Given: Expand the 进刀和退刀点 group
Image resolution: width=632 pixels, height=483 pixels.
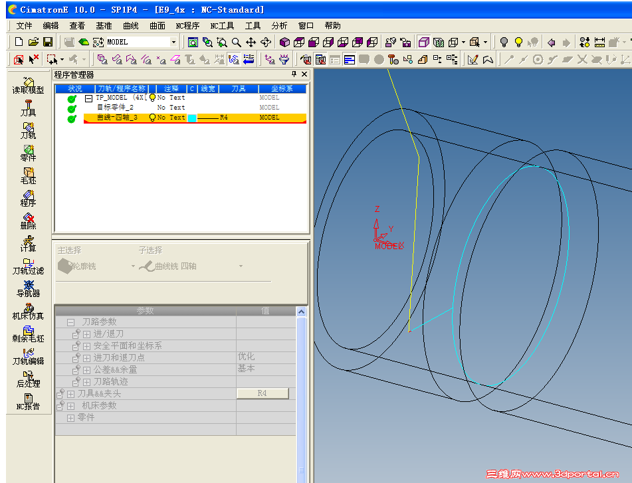Looking at the screenshot, I should coord(86,358).
